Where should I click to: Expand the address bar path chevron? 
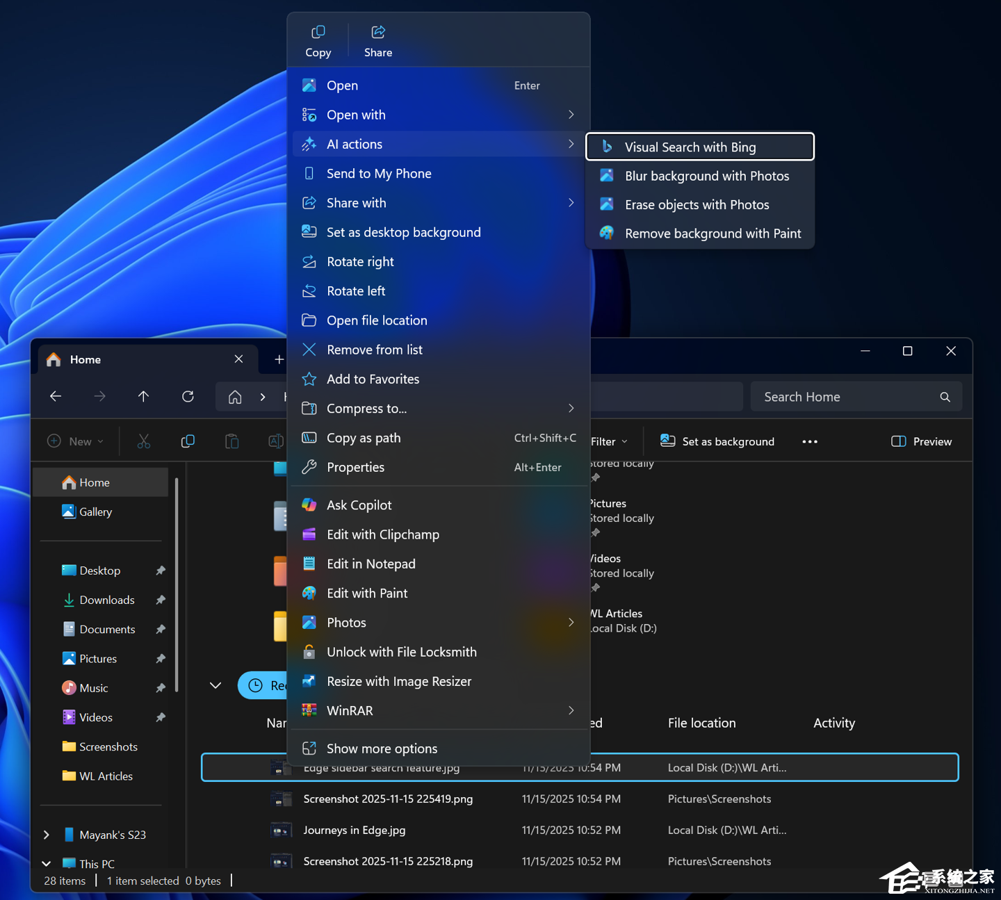263,397
